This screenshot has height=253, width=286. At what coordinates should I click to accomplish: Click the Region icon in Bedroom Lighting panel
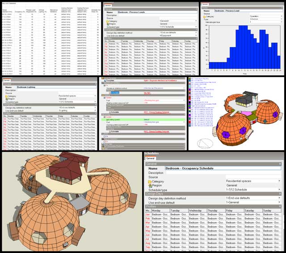tap(8, 99)
